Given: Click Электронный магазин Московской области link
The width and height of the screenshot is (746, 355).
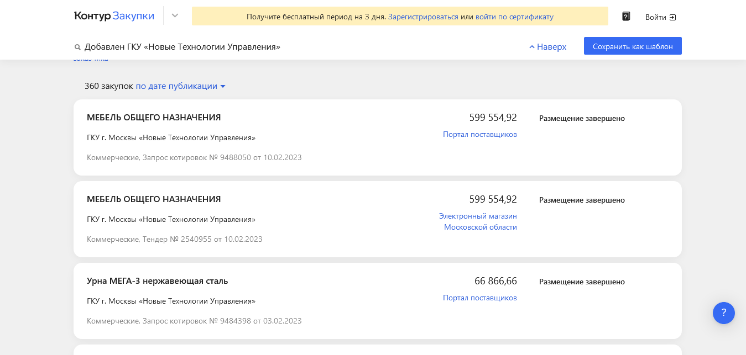Looking at the screenshot, I should 478,221.
